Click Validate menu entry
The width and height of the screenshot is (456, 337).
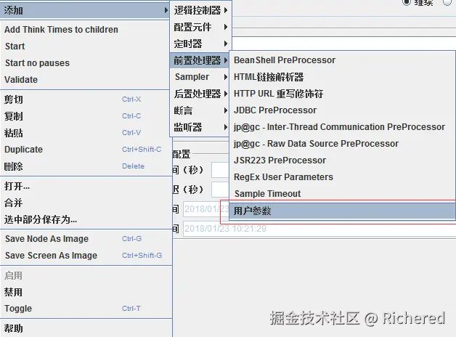pos(85,80)
